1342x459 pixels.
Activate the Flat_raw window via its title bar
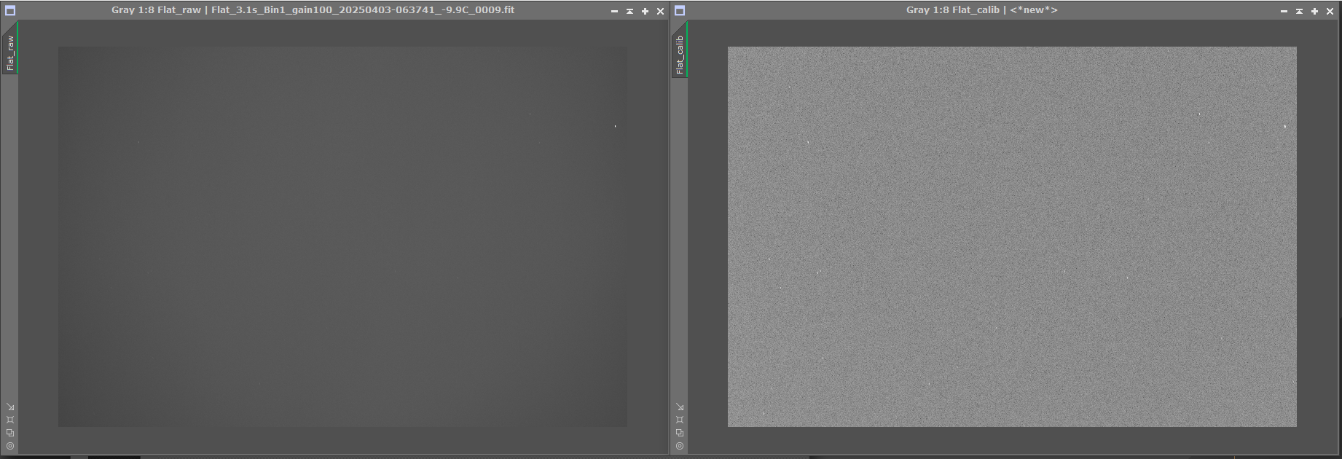click(x=313, y=10)
